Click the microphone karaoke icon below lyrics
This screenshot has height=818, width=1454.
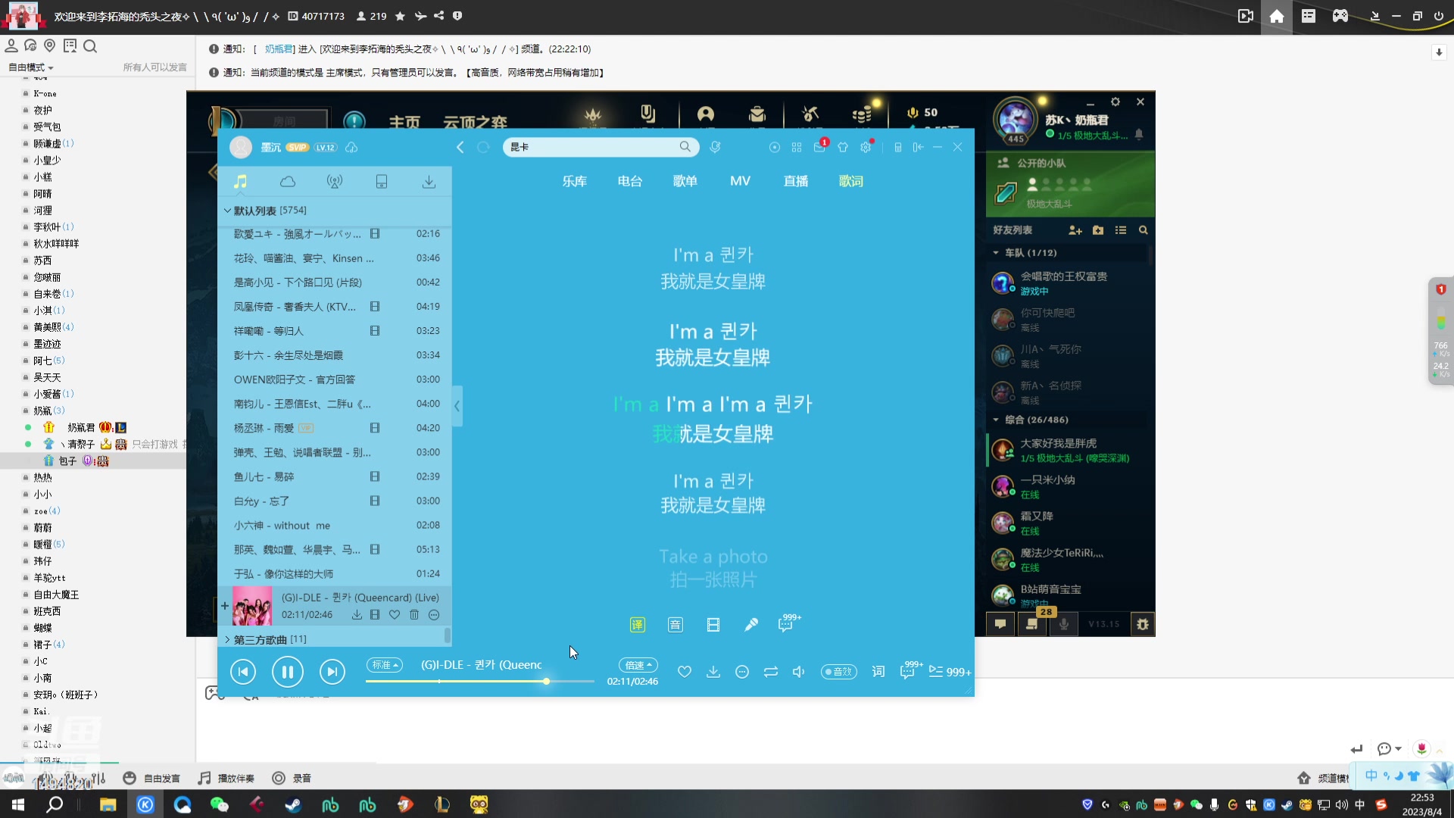pyautogui.click(x=751, y=625)
